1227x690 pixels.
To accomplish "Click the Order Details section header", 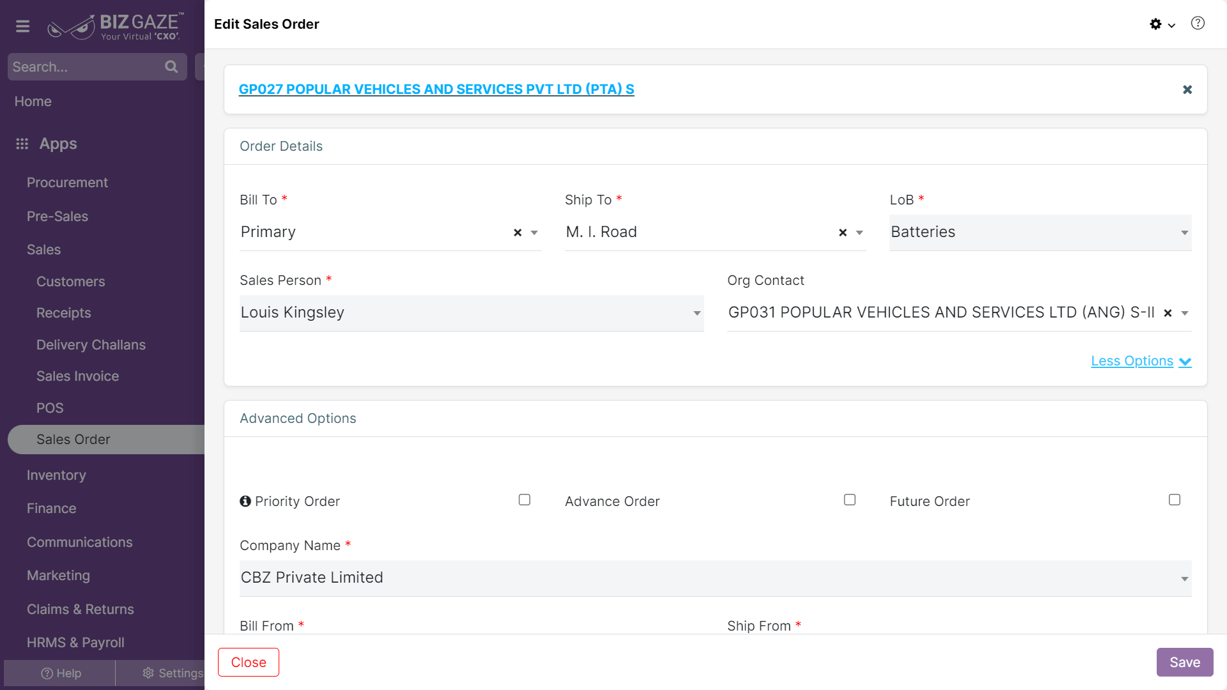I will click(x=281, y=146).
